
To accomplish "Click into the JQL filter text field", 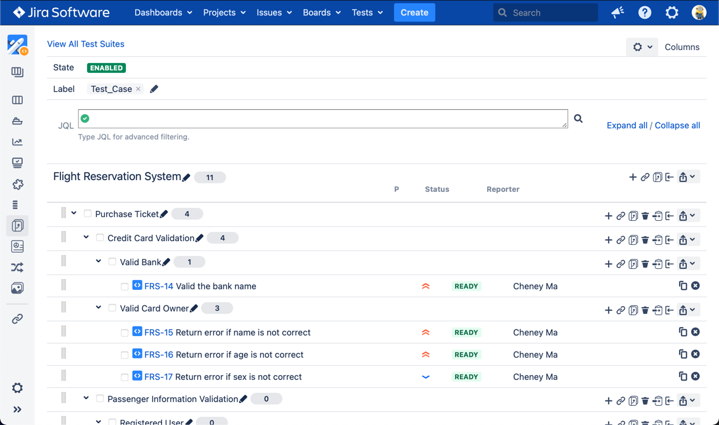I will pyautogui.click(x=323, y=118).
